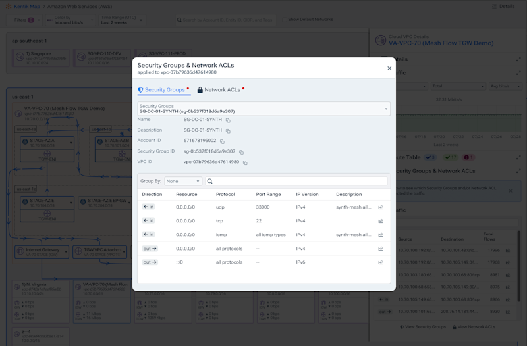Open the Group By None dropdown
Viewport: 527px width, 346px height.
pos(183,181)
